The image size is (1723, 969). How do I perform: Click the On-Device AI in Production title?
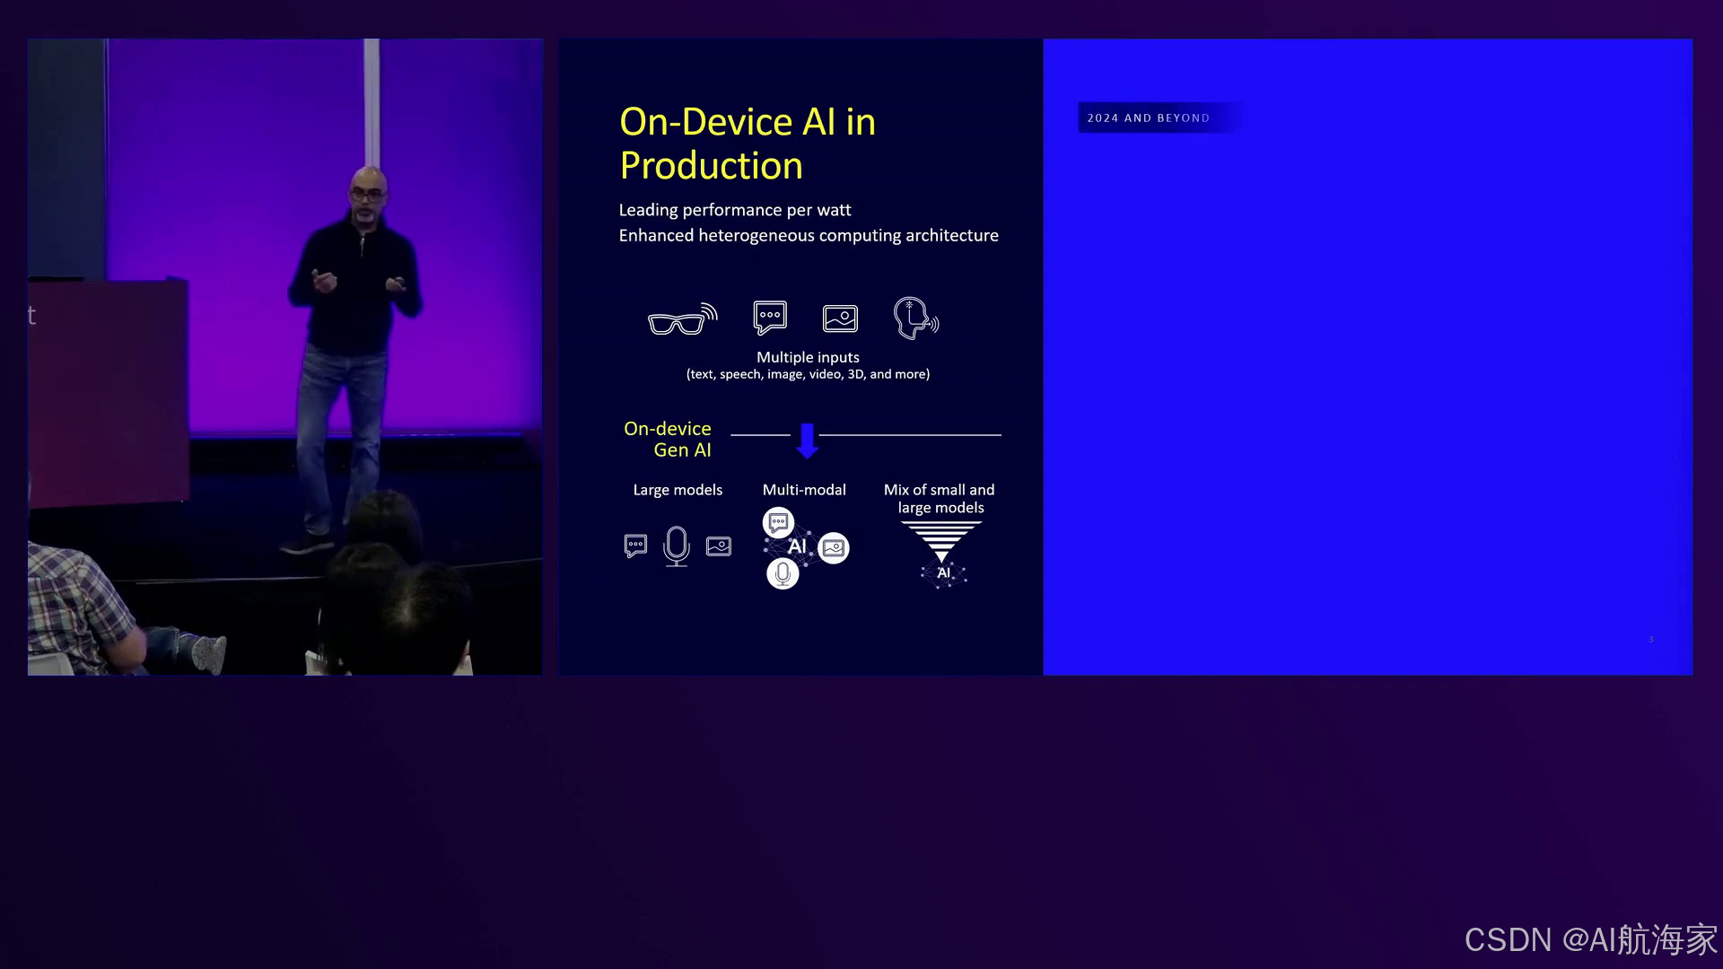point(747,144)
